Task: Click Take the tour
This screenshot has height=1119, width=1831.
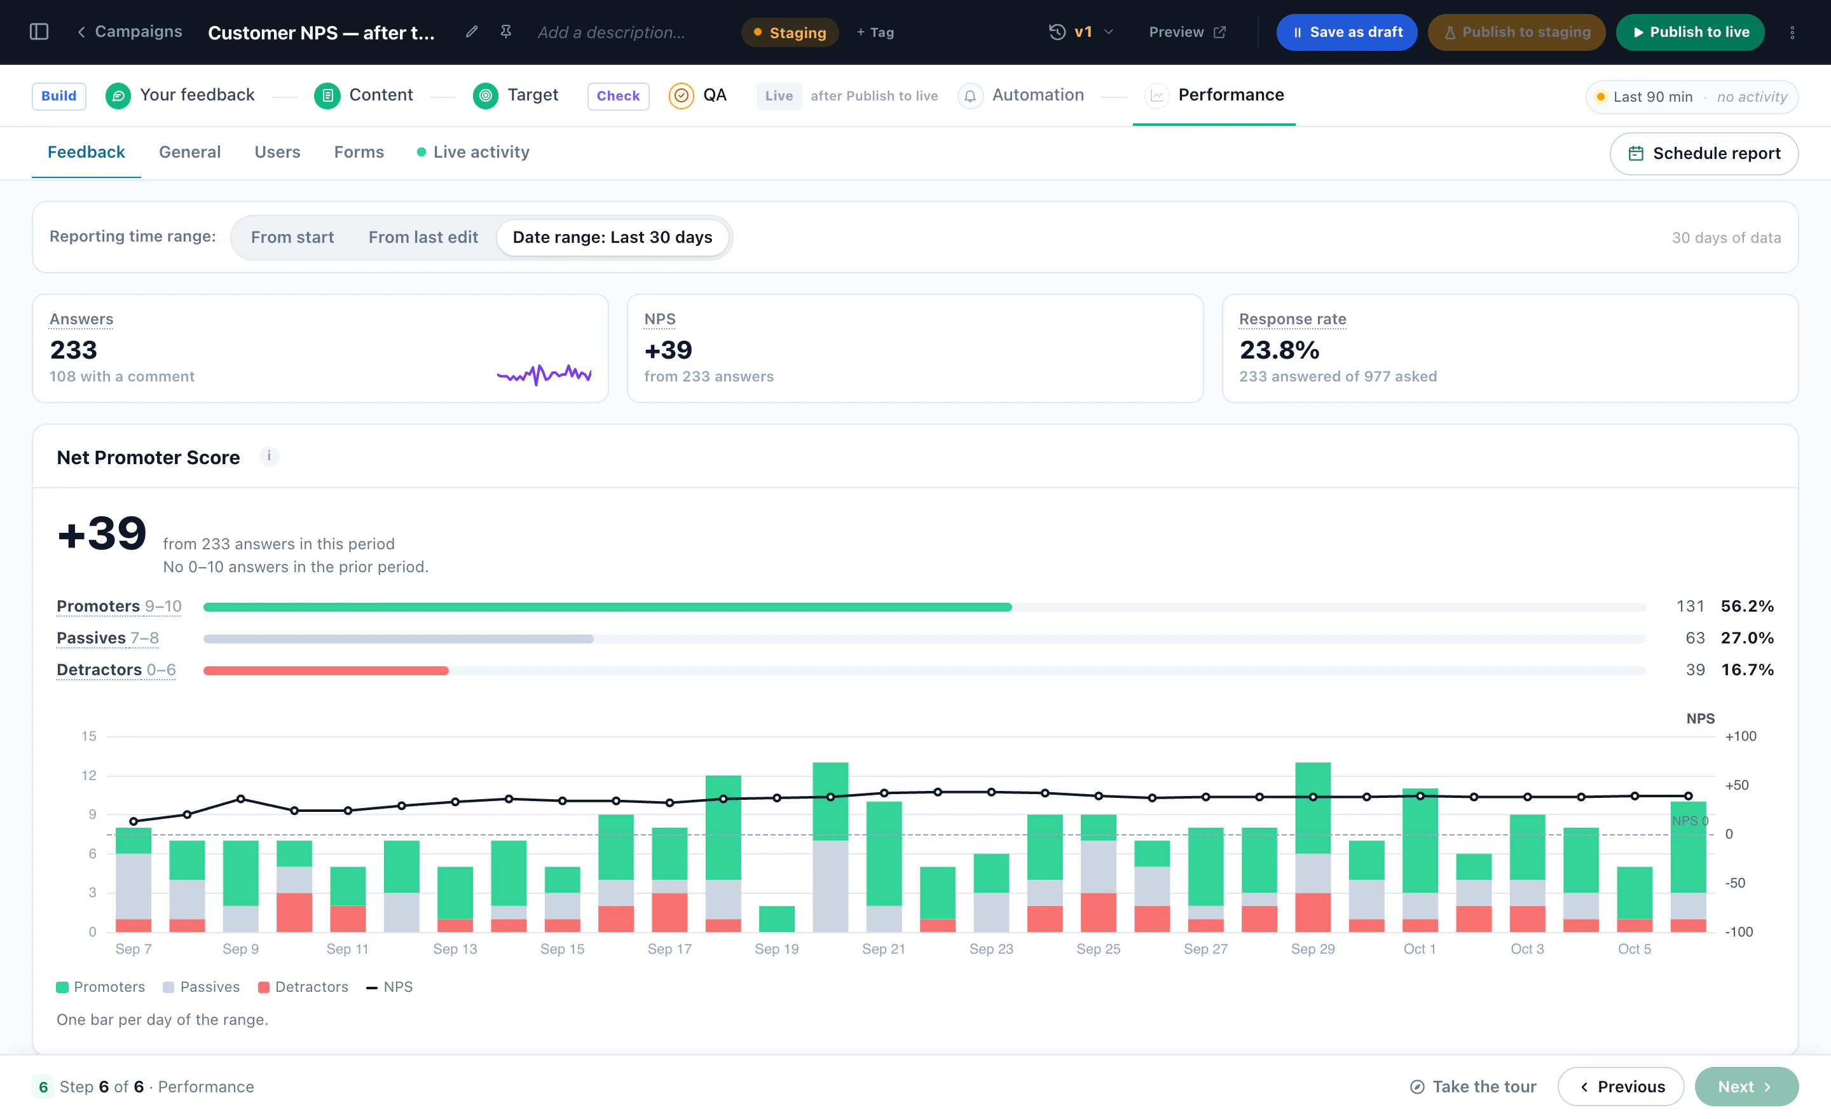Action: (1473, 1087)
